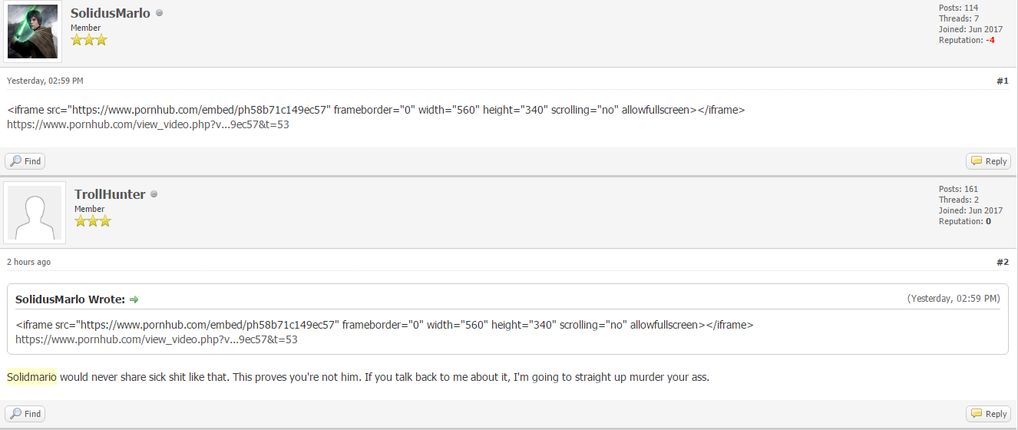Screen dimensions: 1018x430
Task: Reply to SolidusMarlo's first post
Action: (x=988, y=161)
